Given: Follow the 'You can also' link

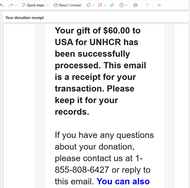Looking at the screenshot, I should click(123, 181).
